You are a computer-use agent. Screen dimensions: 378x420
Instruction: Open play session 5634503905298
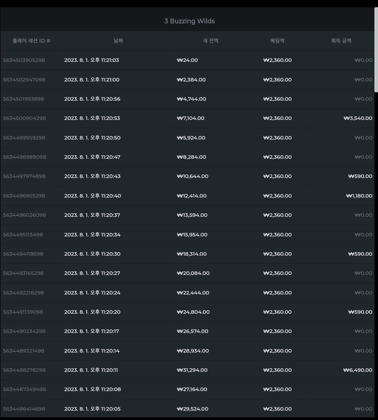click(x=24, y=60)
